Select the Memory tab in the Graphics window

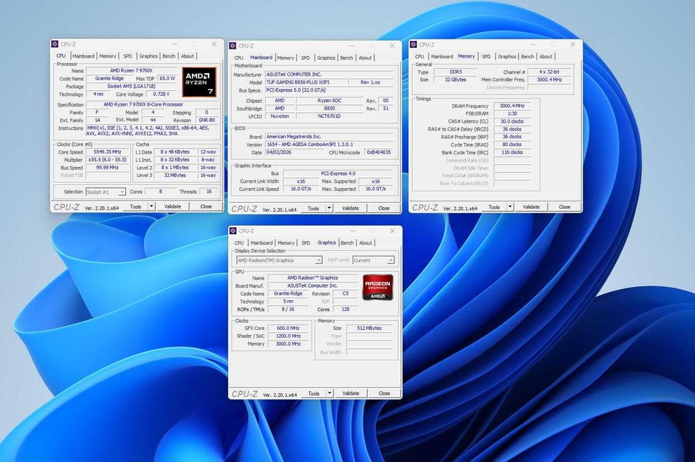[x=286, y=242]
